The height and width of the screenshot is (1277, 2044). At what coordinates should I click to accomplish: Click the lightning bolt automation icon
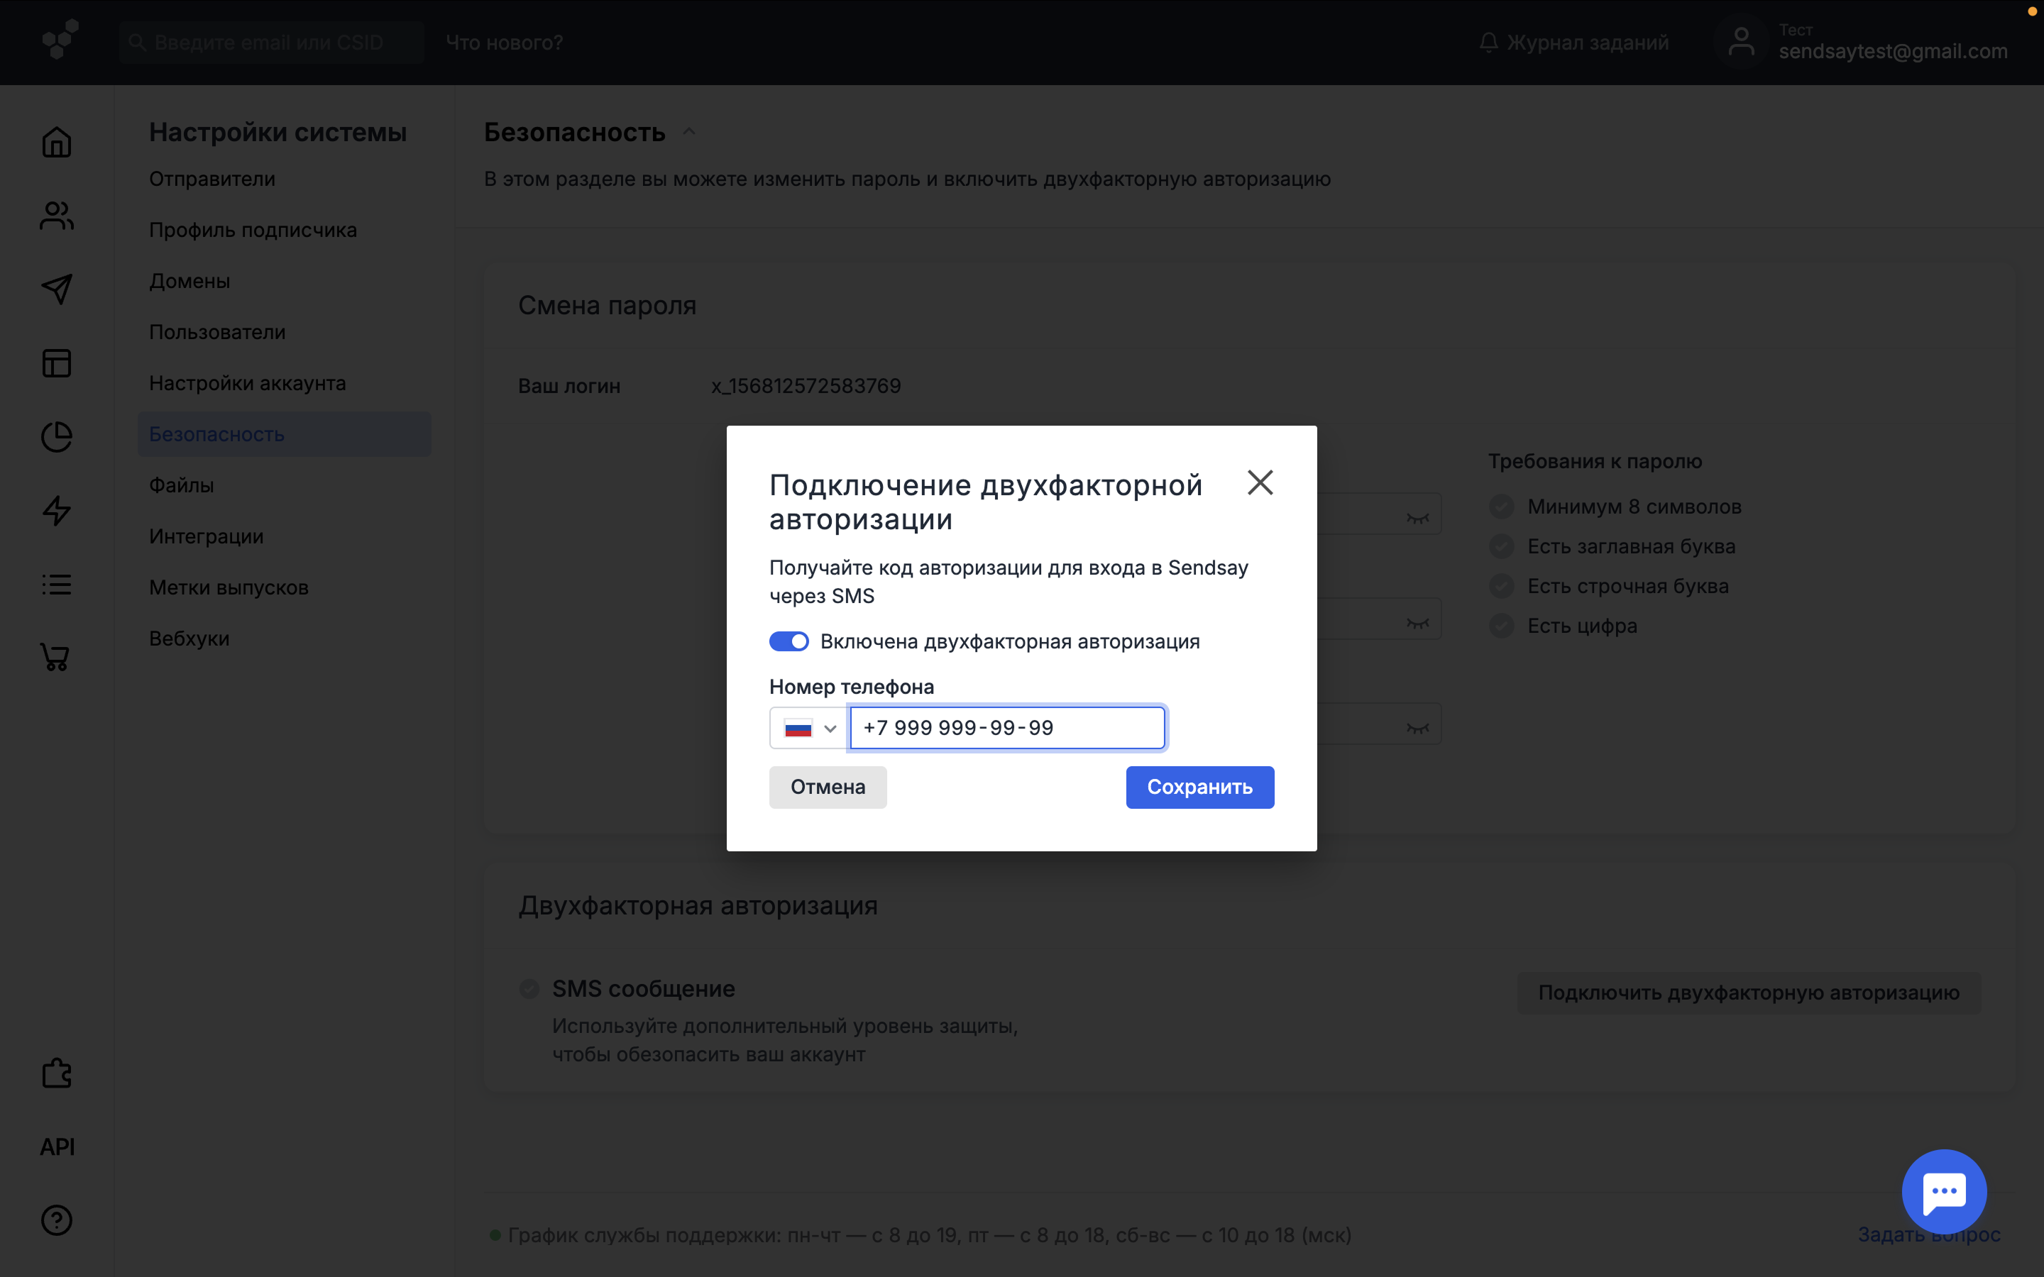pyautogui.click(x=57, y=510)
